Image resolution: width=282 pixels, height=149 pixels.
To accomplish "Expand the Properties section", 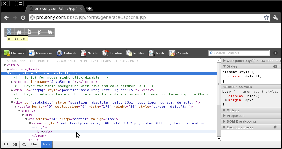I will (225, 116).
